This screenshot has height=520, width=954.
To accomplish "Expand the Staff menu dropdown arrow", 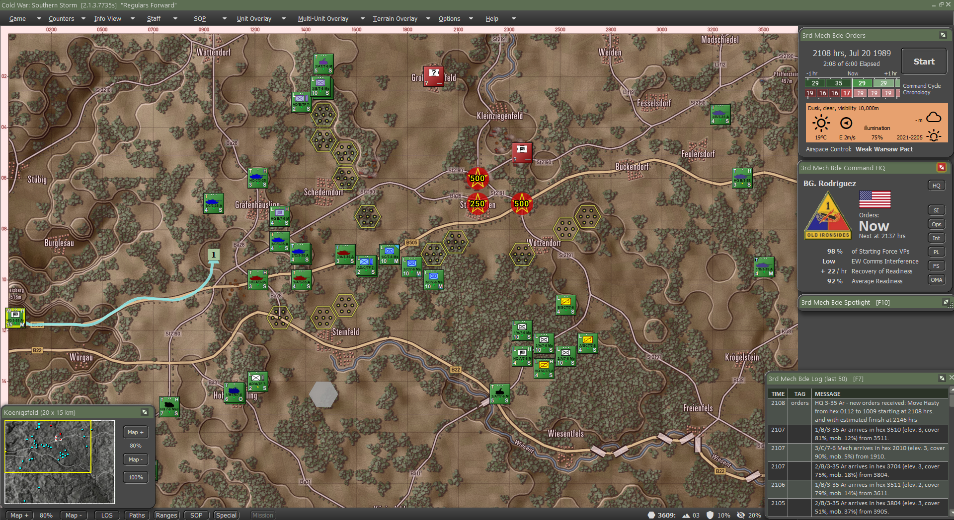I will coord(175,19).
